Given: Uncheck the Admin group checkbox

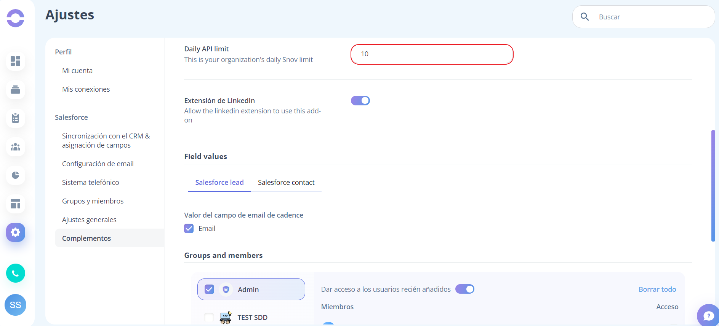Looking at the screenshot, I should point(210,289).
